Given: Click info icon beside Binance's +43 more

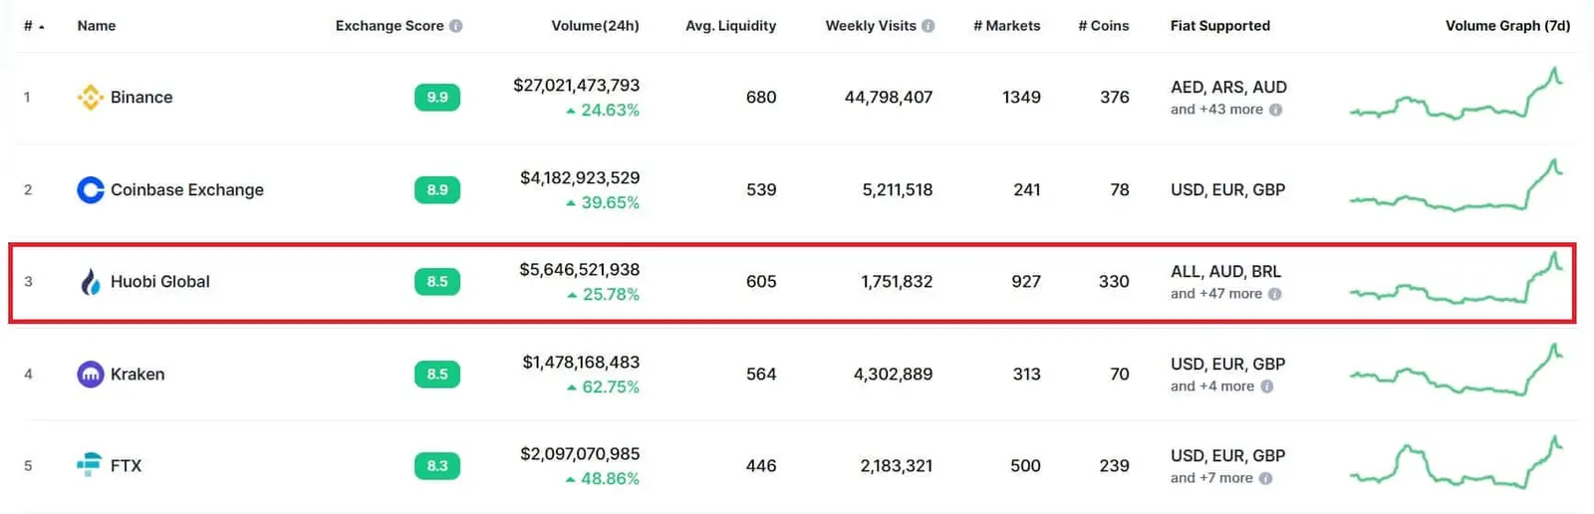Looking at the screenshot, I should [1276, 110].
